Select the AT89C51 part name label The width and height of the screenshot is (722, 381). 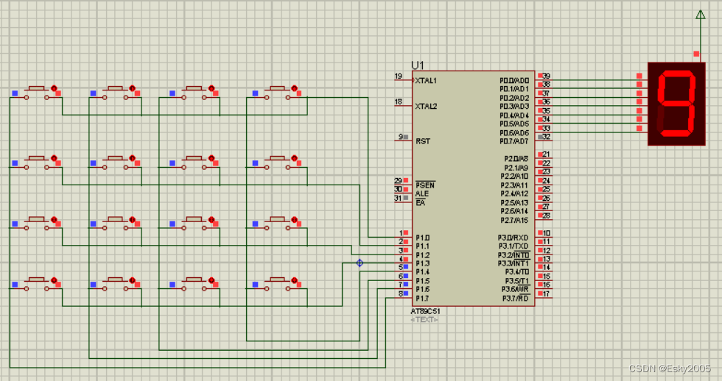coord(426,311)
